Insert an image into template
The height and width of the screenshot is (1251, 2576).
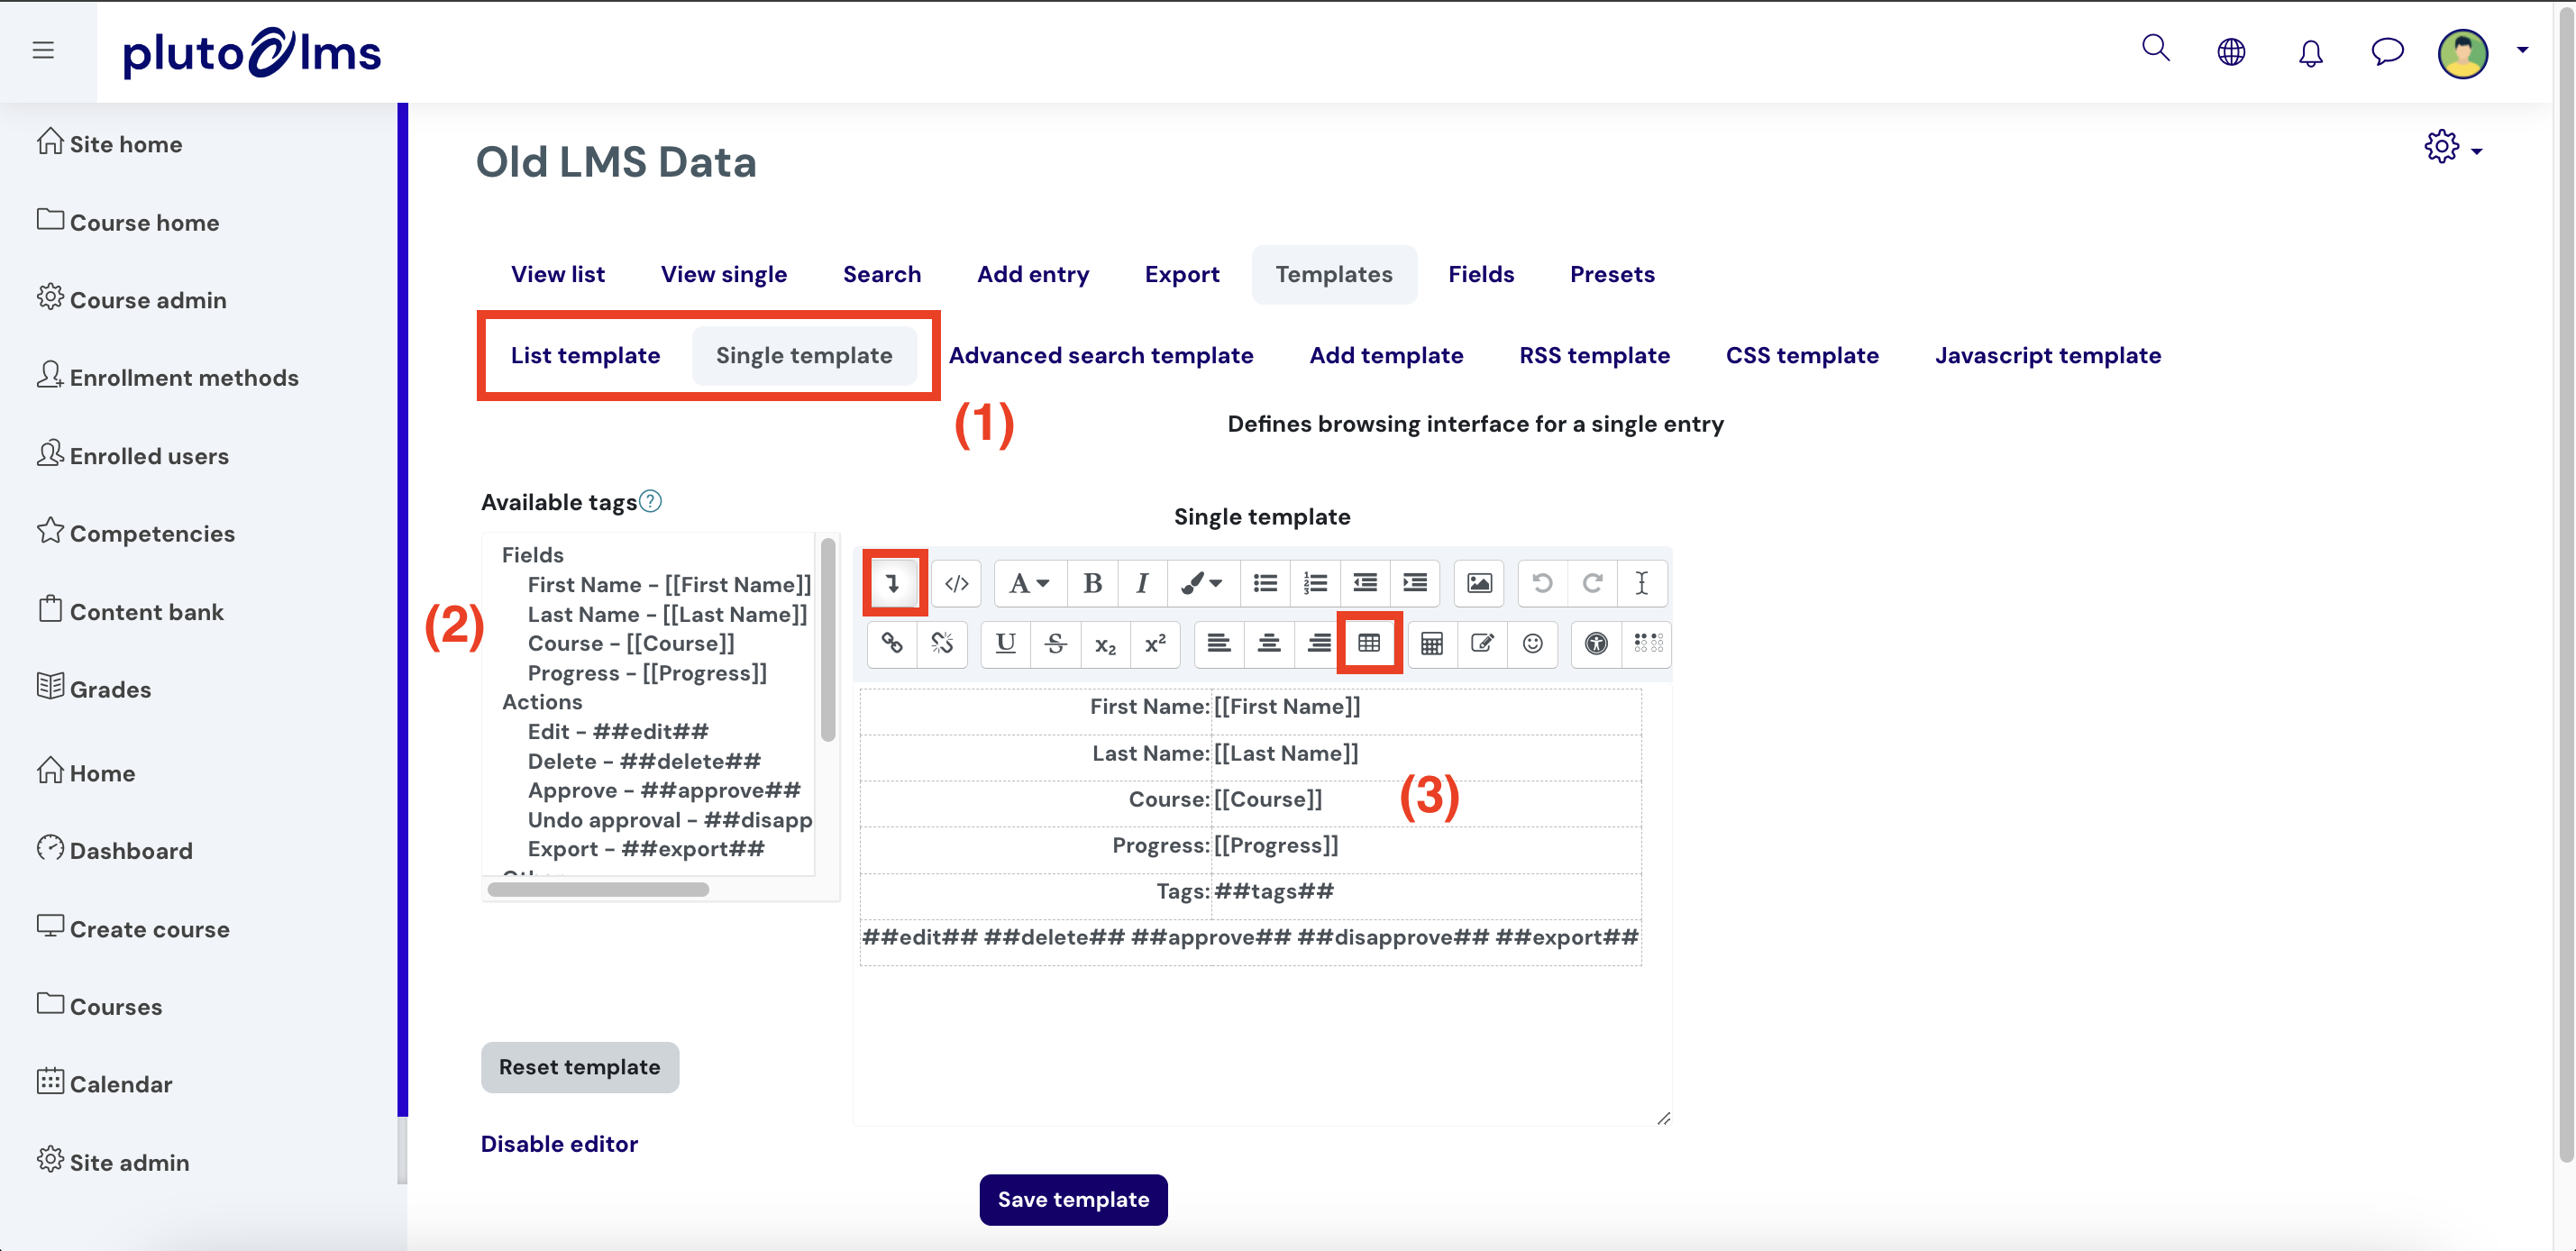[1479, 583]
